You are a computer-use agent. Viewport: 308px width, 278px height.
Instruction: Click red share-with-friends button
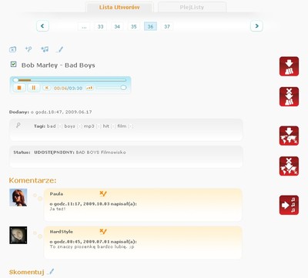point(289,66)
